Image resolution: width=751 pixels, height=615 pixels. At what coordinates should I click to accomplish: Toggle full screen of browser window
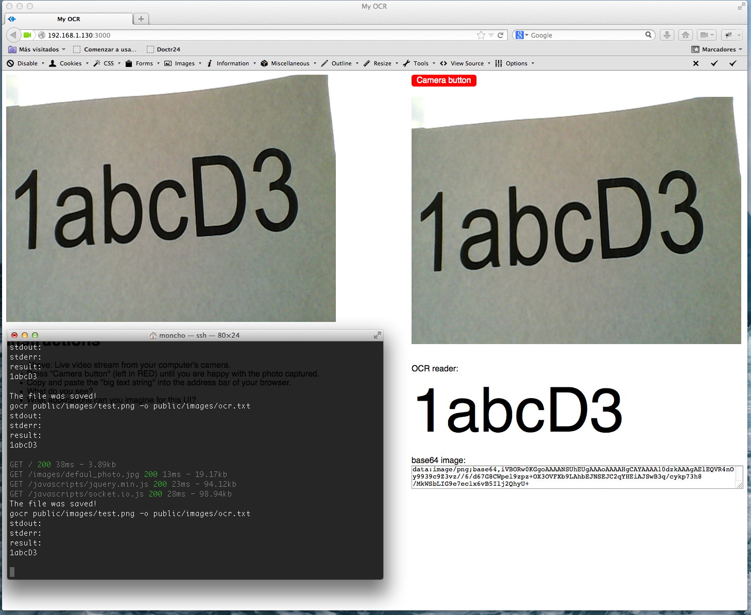(742, 6)
